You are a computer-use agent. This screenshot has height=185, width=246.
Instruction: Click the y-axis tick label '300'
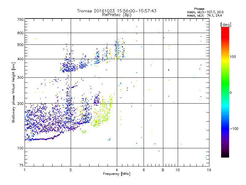point(20,78)
